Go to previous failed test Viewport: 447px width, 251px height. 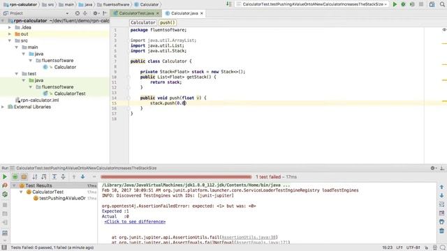[x=74, y=176]
